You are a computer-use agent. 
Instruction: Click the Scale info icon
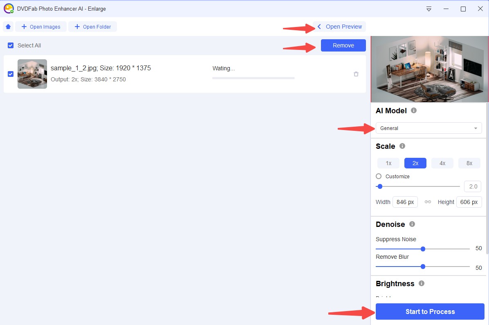tap(402, 146)
